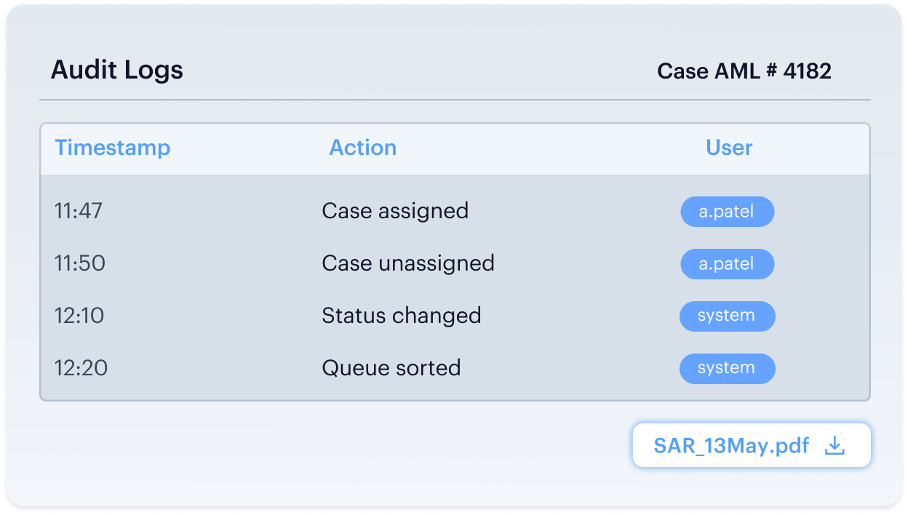This screenshot has width=908, height=515.
Task: Click the Audit Logs heading
Action: pos(117,70)
